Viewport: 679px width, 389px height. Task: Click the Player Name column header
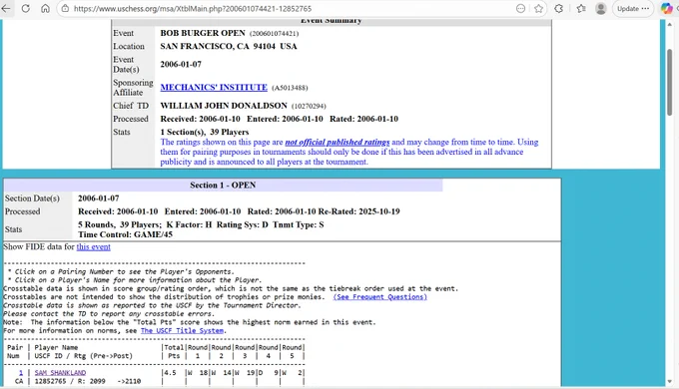tap(56, 347)
